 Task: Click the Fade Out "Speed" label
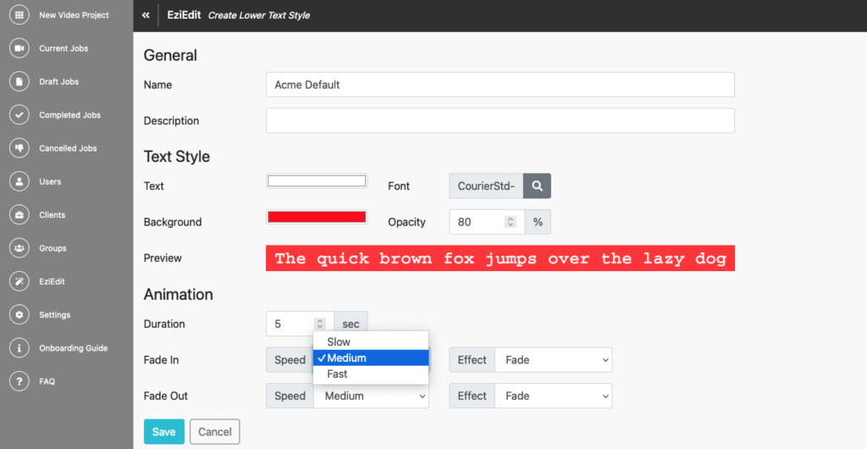tap(290, 396)
